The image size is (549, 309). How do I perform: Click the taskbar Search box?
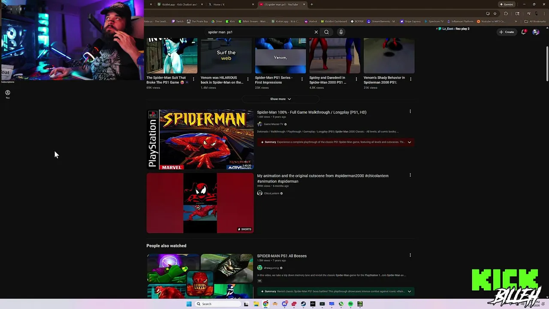coord(217,304)
